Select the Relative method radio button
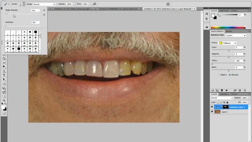Image resolution: width=252 pixels, height=142 pixels. [x=219, y=75]
